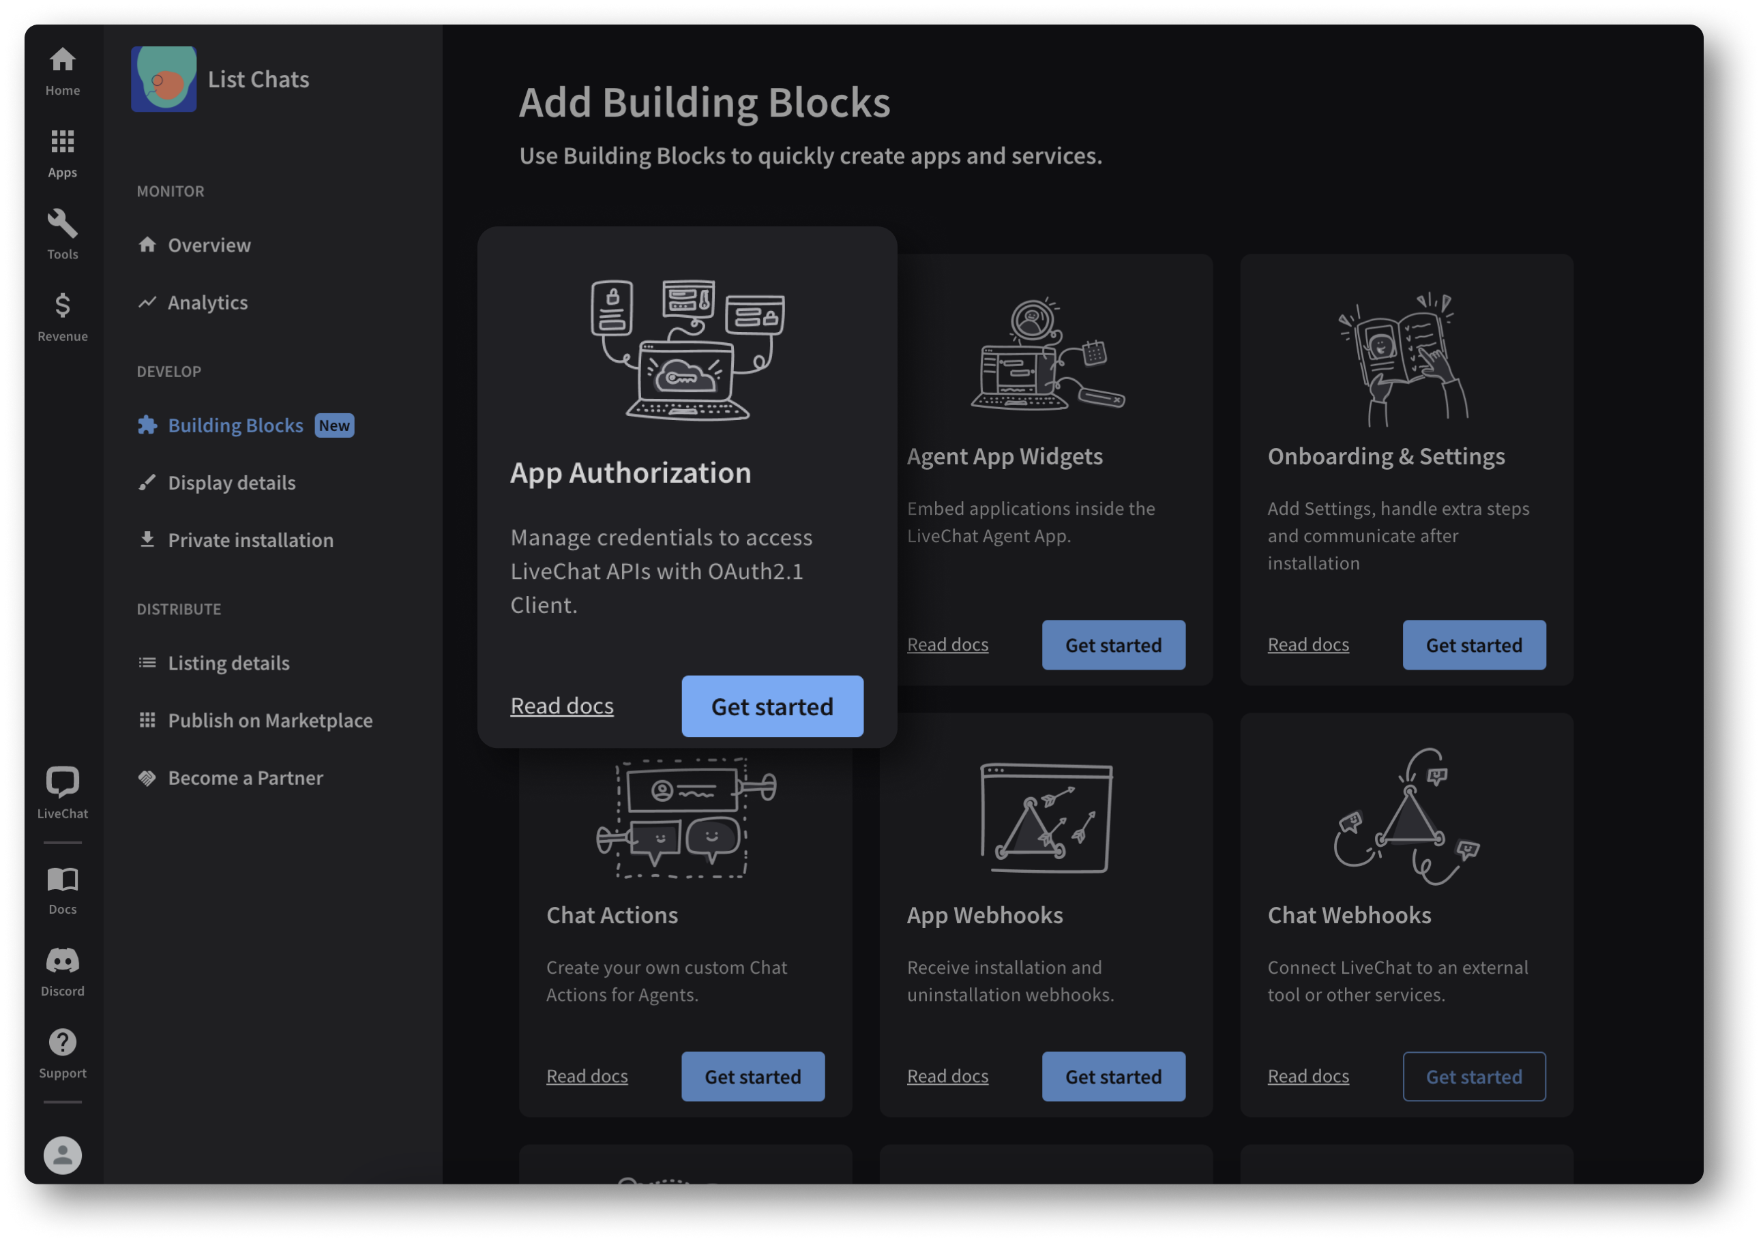Open Overview under Monitor section
The height and width of the screenshot is (1241, 1761).
(208, 244)
